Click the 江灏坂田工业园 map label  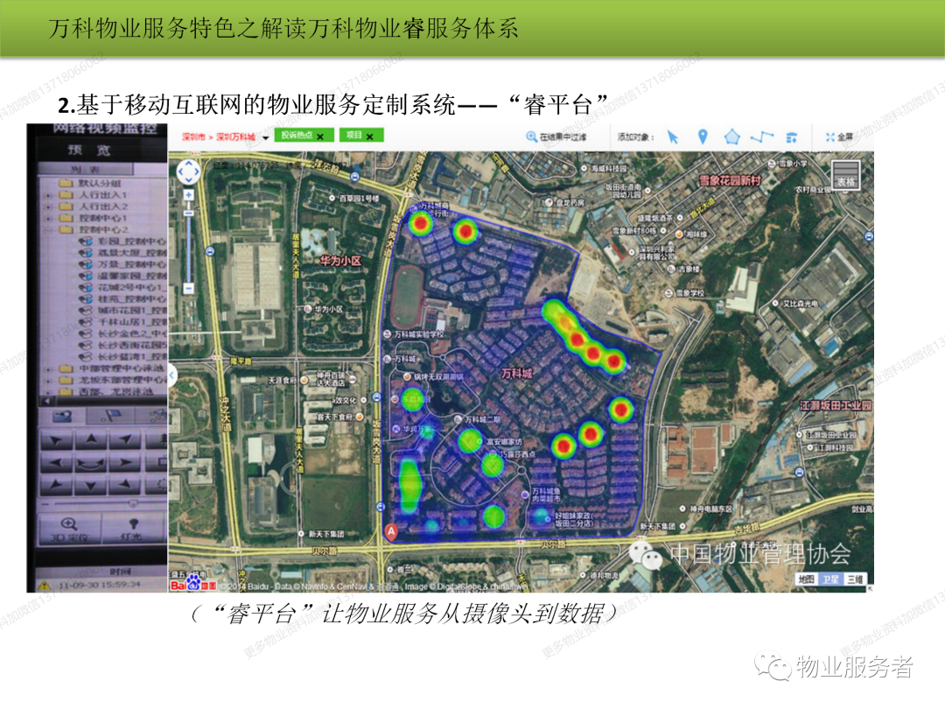tap(835, 405)
